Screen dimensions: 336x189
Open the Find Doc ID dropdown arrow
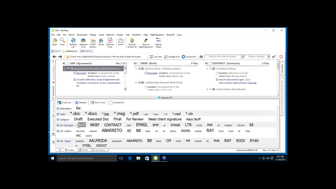click(x=242, y=57)
